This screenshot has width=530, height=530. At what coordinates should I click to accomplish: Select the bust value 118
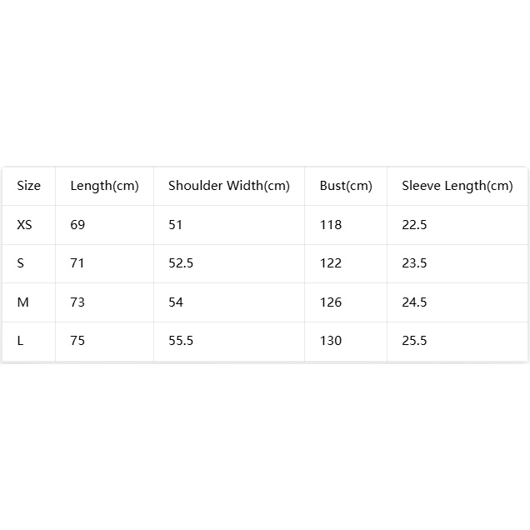[x=331, y=225]
